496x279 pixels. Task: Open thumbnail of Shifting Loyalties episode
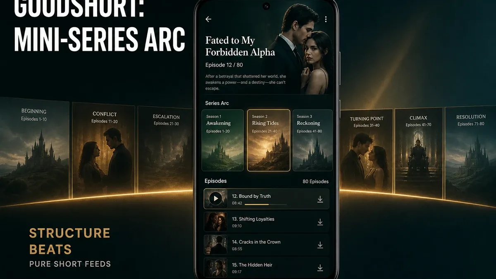215,222
